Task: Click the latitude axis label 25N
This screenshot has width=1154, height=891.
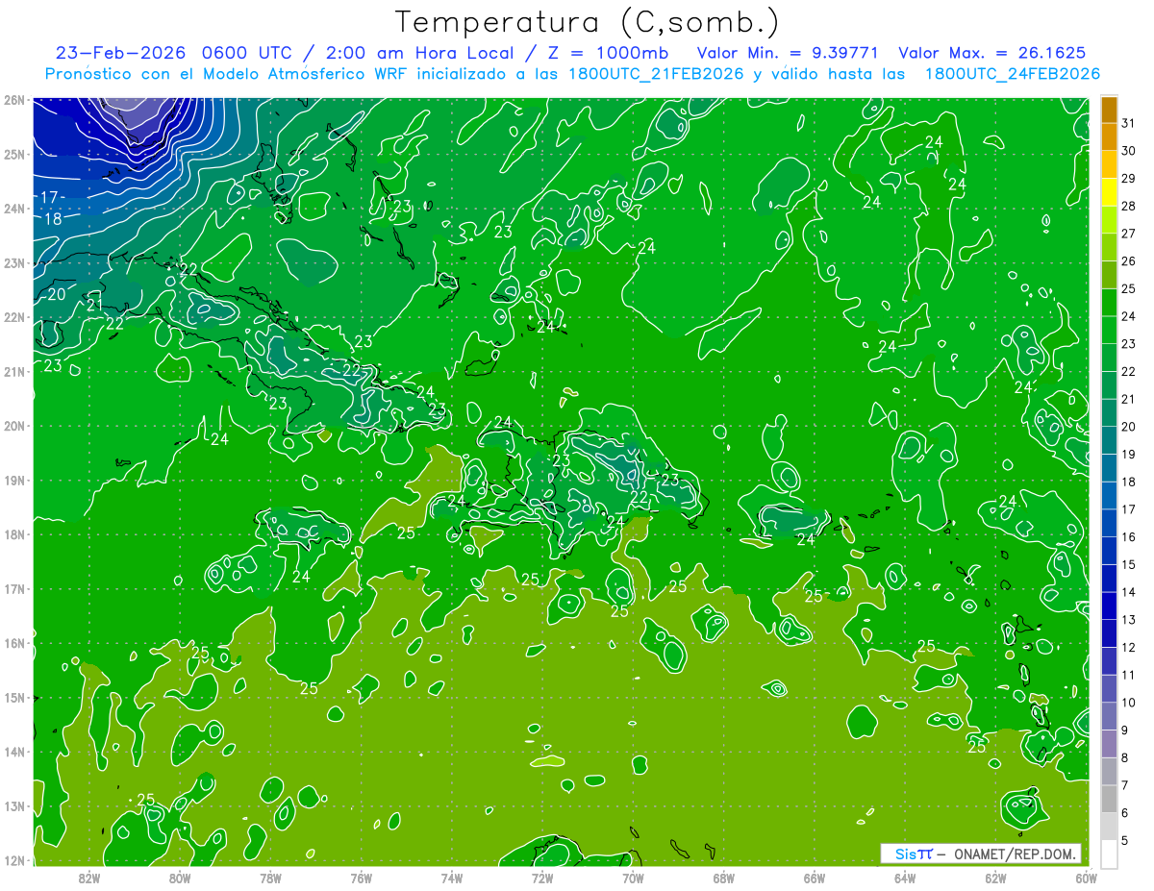Action: coord(14,154)
